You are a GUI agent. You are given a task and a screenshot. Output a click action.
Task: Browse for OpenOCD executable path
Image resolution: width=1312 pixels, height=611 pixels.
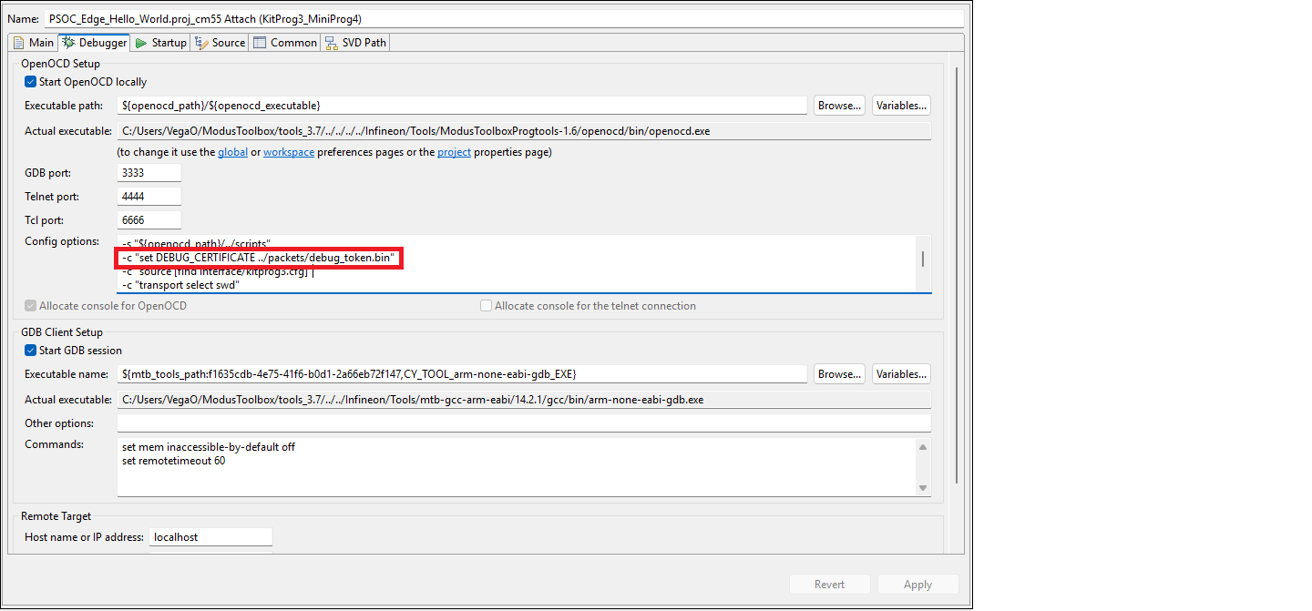tap(839, 106)
